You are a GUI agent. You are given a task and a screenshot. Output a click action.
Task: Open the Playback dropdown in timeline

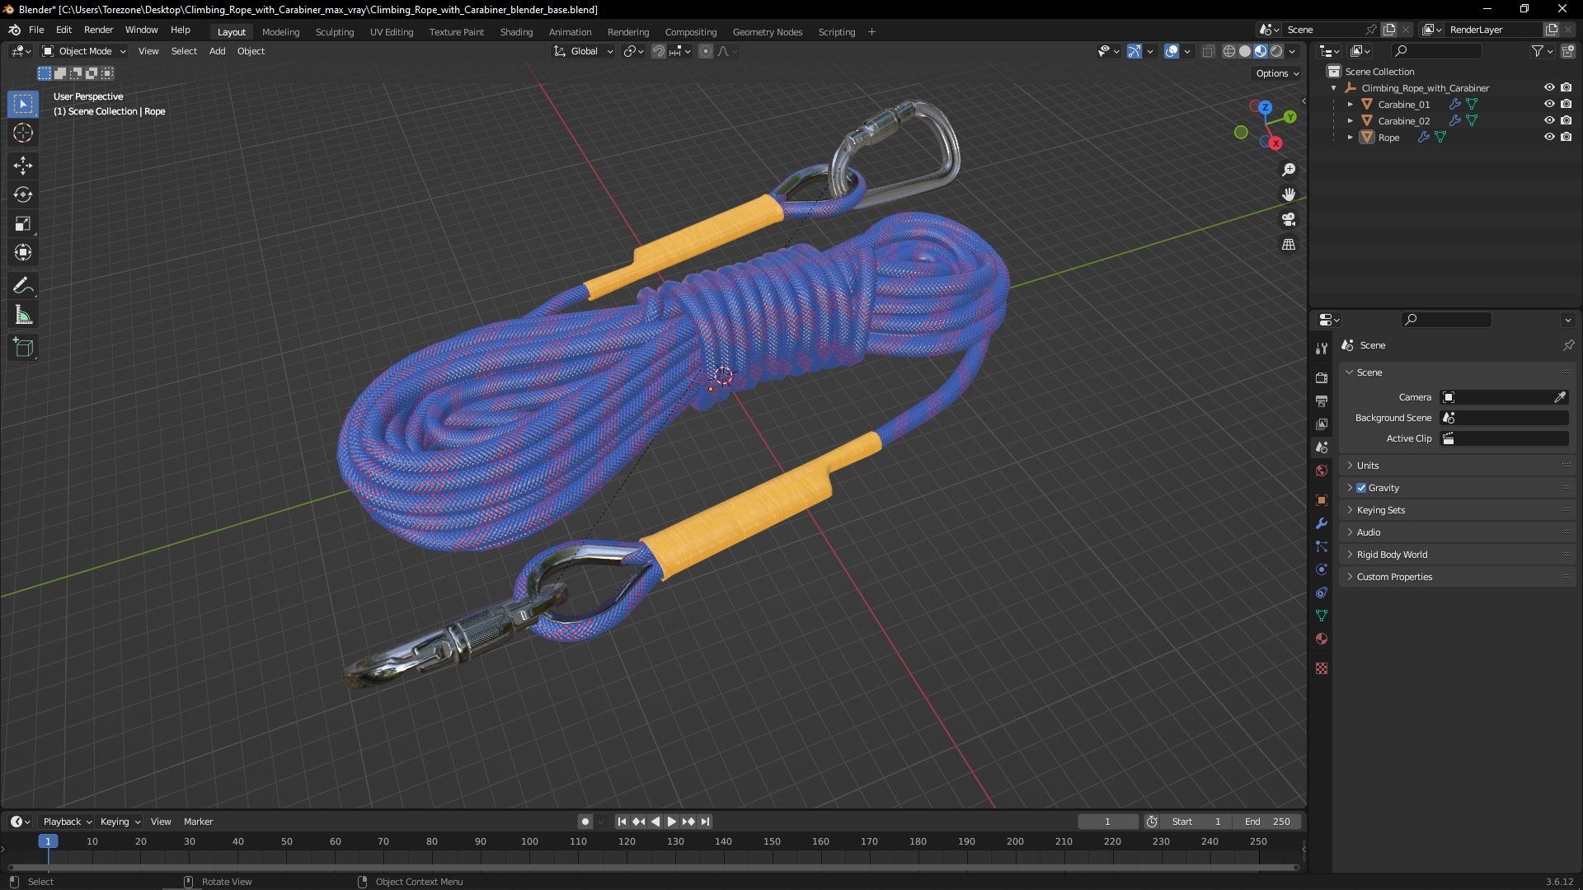pyautogui.click(x=67, y=822)
